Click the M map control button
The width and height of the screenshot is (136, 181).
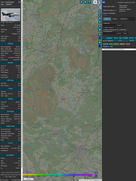pyautogui.click(x=100, y=30)
